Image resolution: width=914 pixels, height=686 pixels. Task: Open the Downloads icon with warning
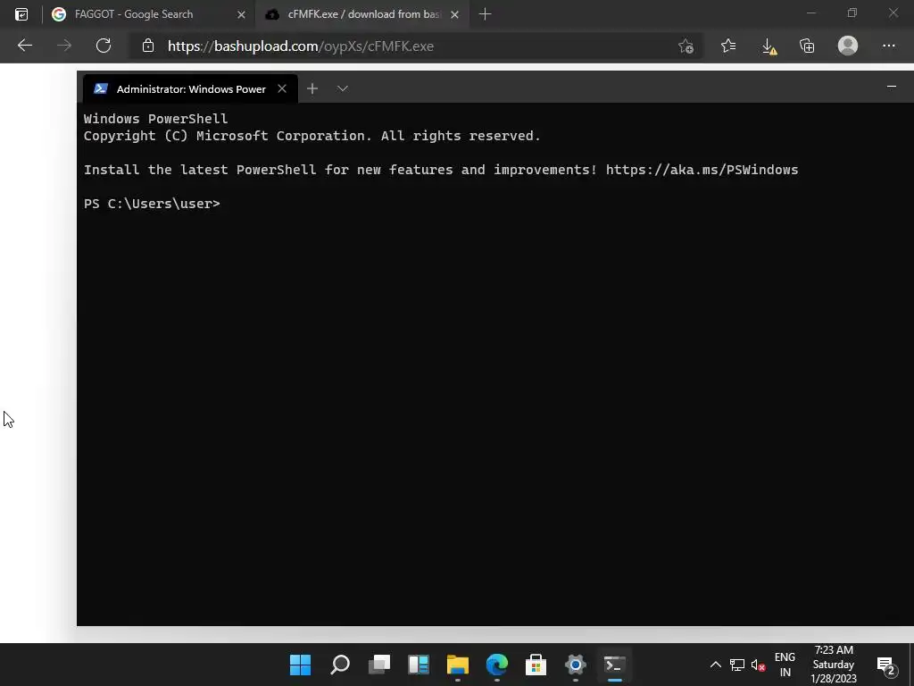tap(769, 46)
